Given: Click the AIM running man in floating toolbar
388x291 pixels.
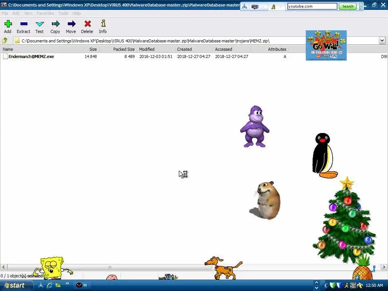Looking at the screenshot, I should [274, 7].
